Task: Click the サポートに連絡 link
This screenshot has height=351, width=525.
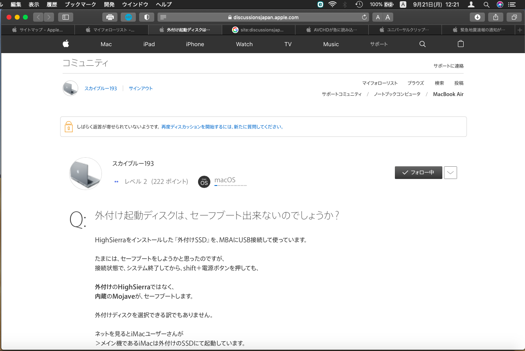Action: [448, 66]
